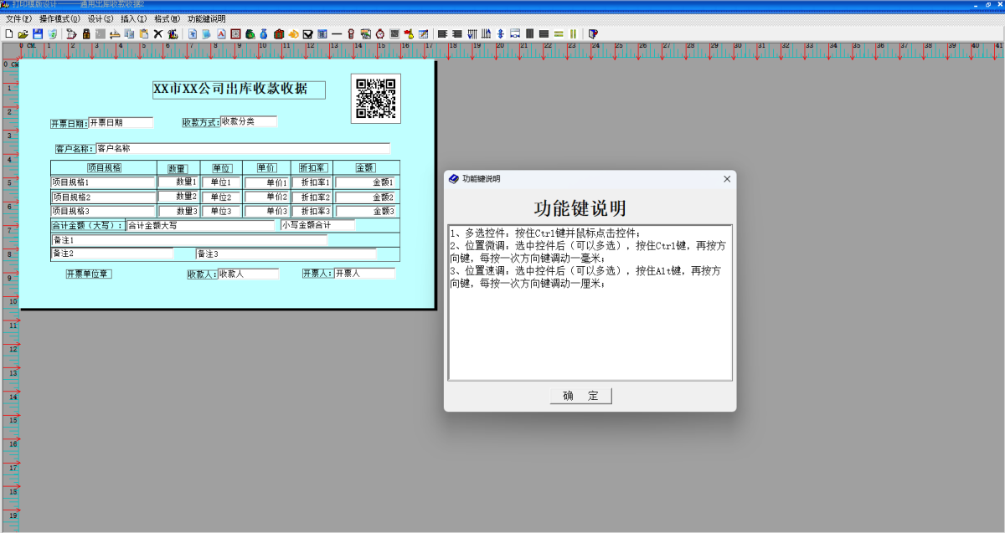Click the horizontal line insert icon
Screen dimensions: 1005x533
point(337,34)
